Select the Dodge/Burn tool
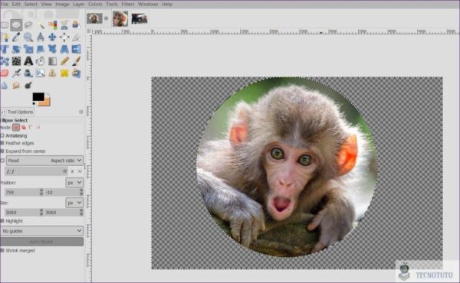 click(x=28, y=85)
